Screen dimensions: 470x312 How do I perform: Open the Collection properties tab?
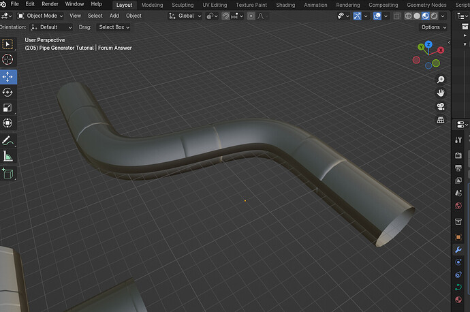458,221
